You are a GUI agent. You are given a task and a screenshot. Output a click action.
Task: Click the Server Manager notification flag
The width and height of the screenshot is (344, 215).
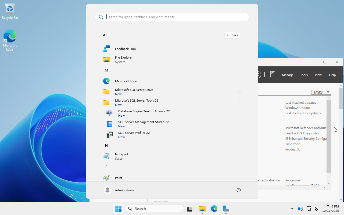pos(272,75)
